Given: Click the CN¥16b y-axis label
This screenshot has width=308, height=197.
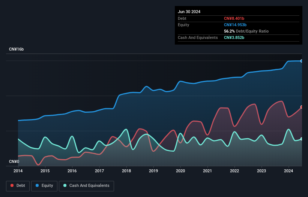Looking at the screenshot, I should [x=16, y=49].
